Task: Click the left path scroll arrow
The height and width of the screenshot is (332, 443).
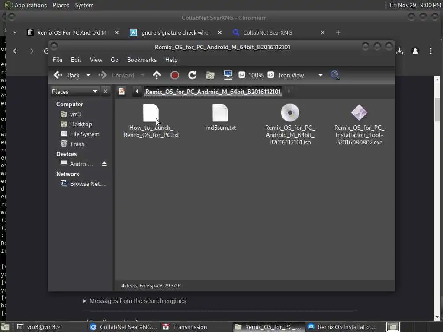Action: click(x=137, y=91)
